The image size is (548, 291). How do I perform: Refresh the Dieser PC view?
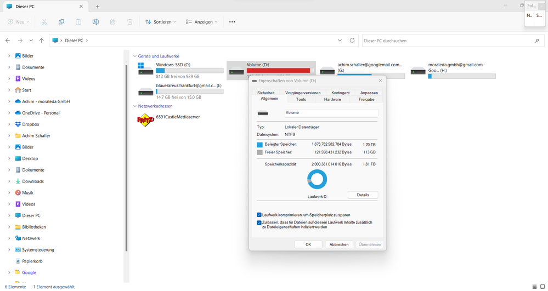(x=352, y=41)
